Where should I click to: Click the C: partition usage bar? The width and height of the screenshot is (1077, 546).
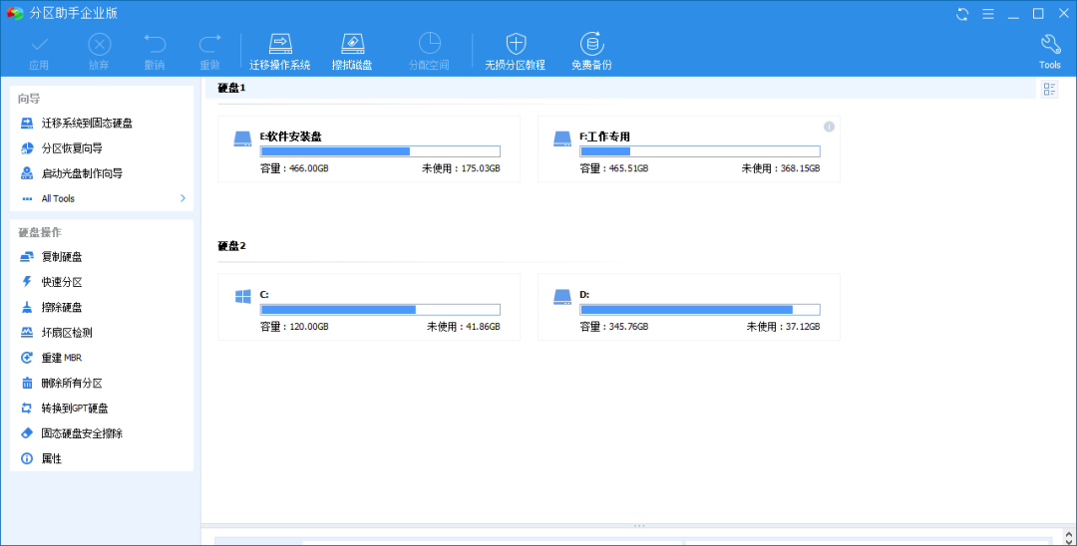380,310
